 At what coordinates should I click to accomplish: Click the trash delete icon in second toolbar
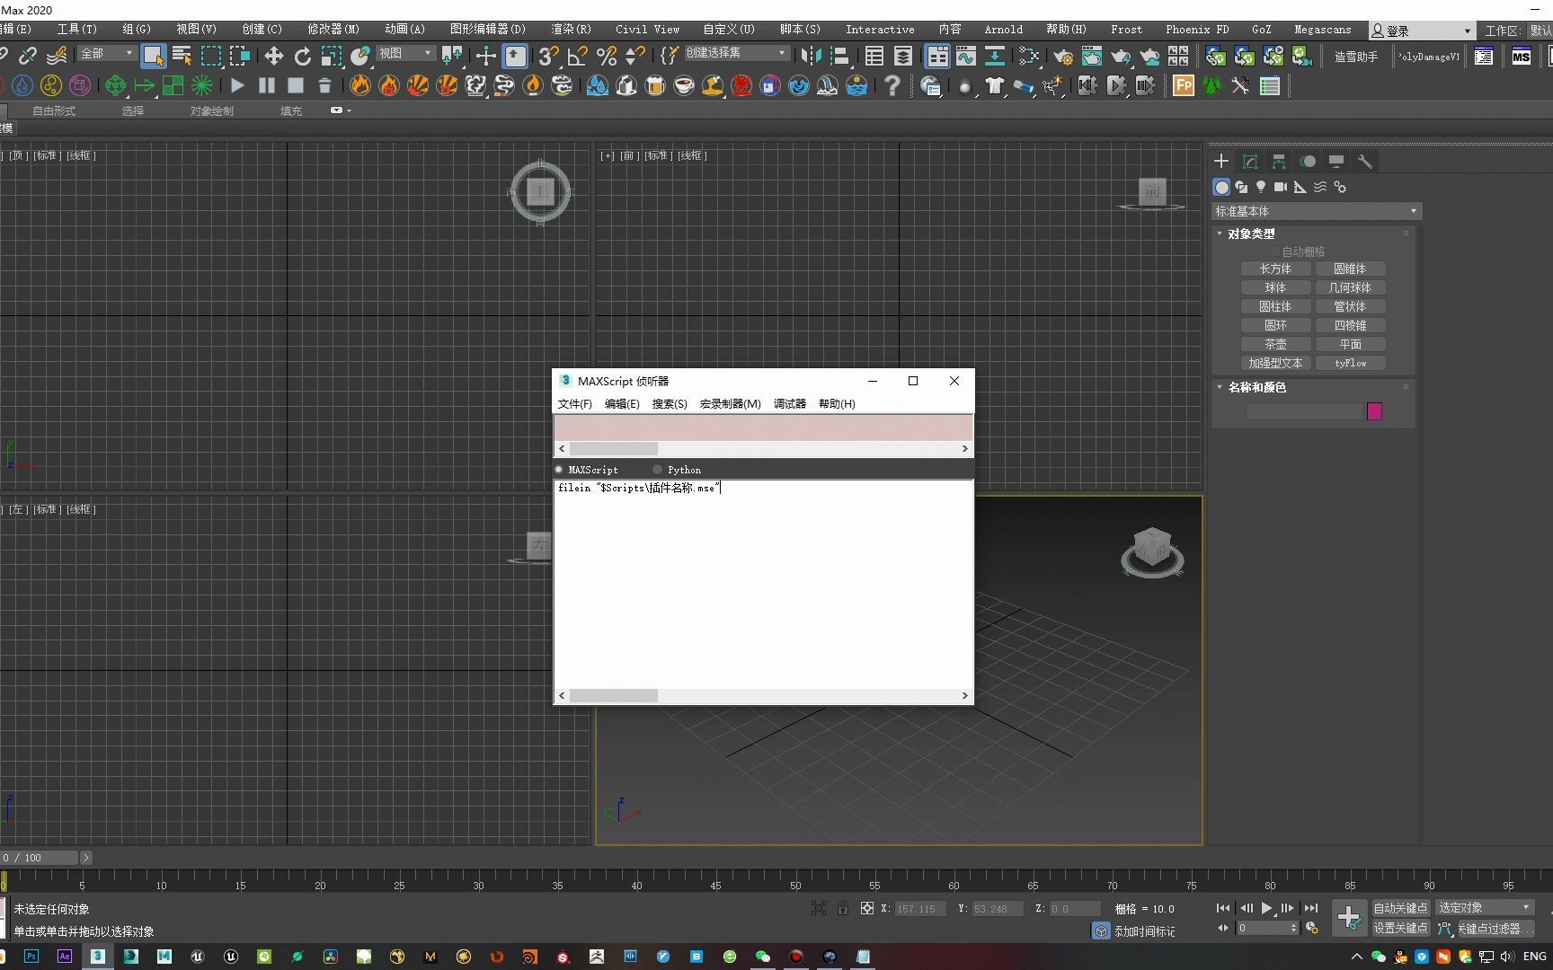(324, 85)
